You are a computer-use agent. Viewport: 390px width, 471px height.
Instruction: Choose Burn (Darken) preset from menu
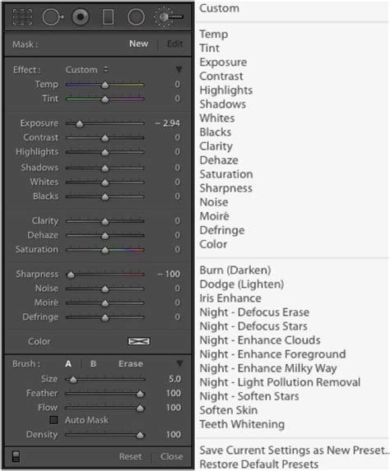(x=235, y=270)
